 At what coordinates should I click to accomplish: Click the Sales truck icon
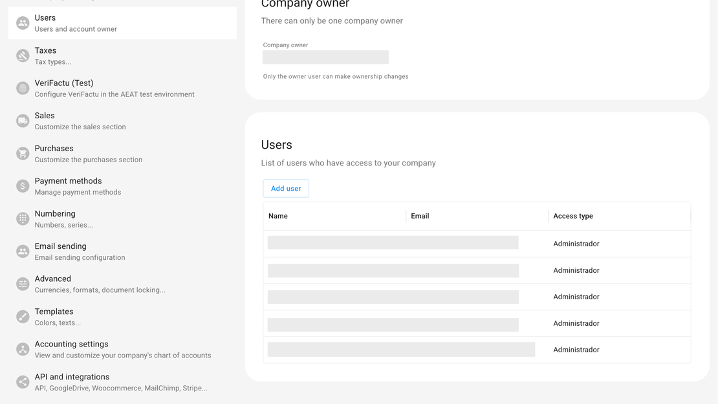23,121
